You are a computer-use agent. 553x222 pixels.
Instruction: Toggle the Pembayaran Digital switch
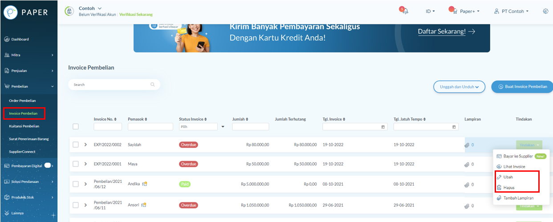(48, 165)
